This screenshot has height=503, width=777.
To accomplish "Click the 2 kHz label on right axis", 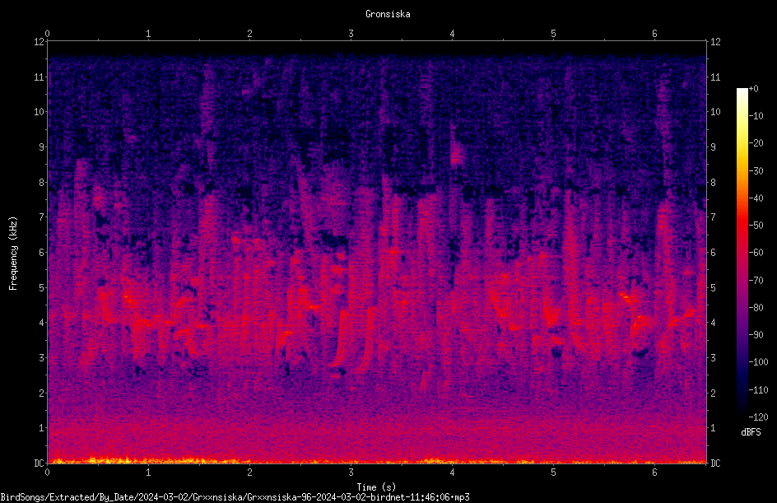I will (x=713, y=393).
